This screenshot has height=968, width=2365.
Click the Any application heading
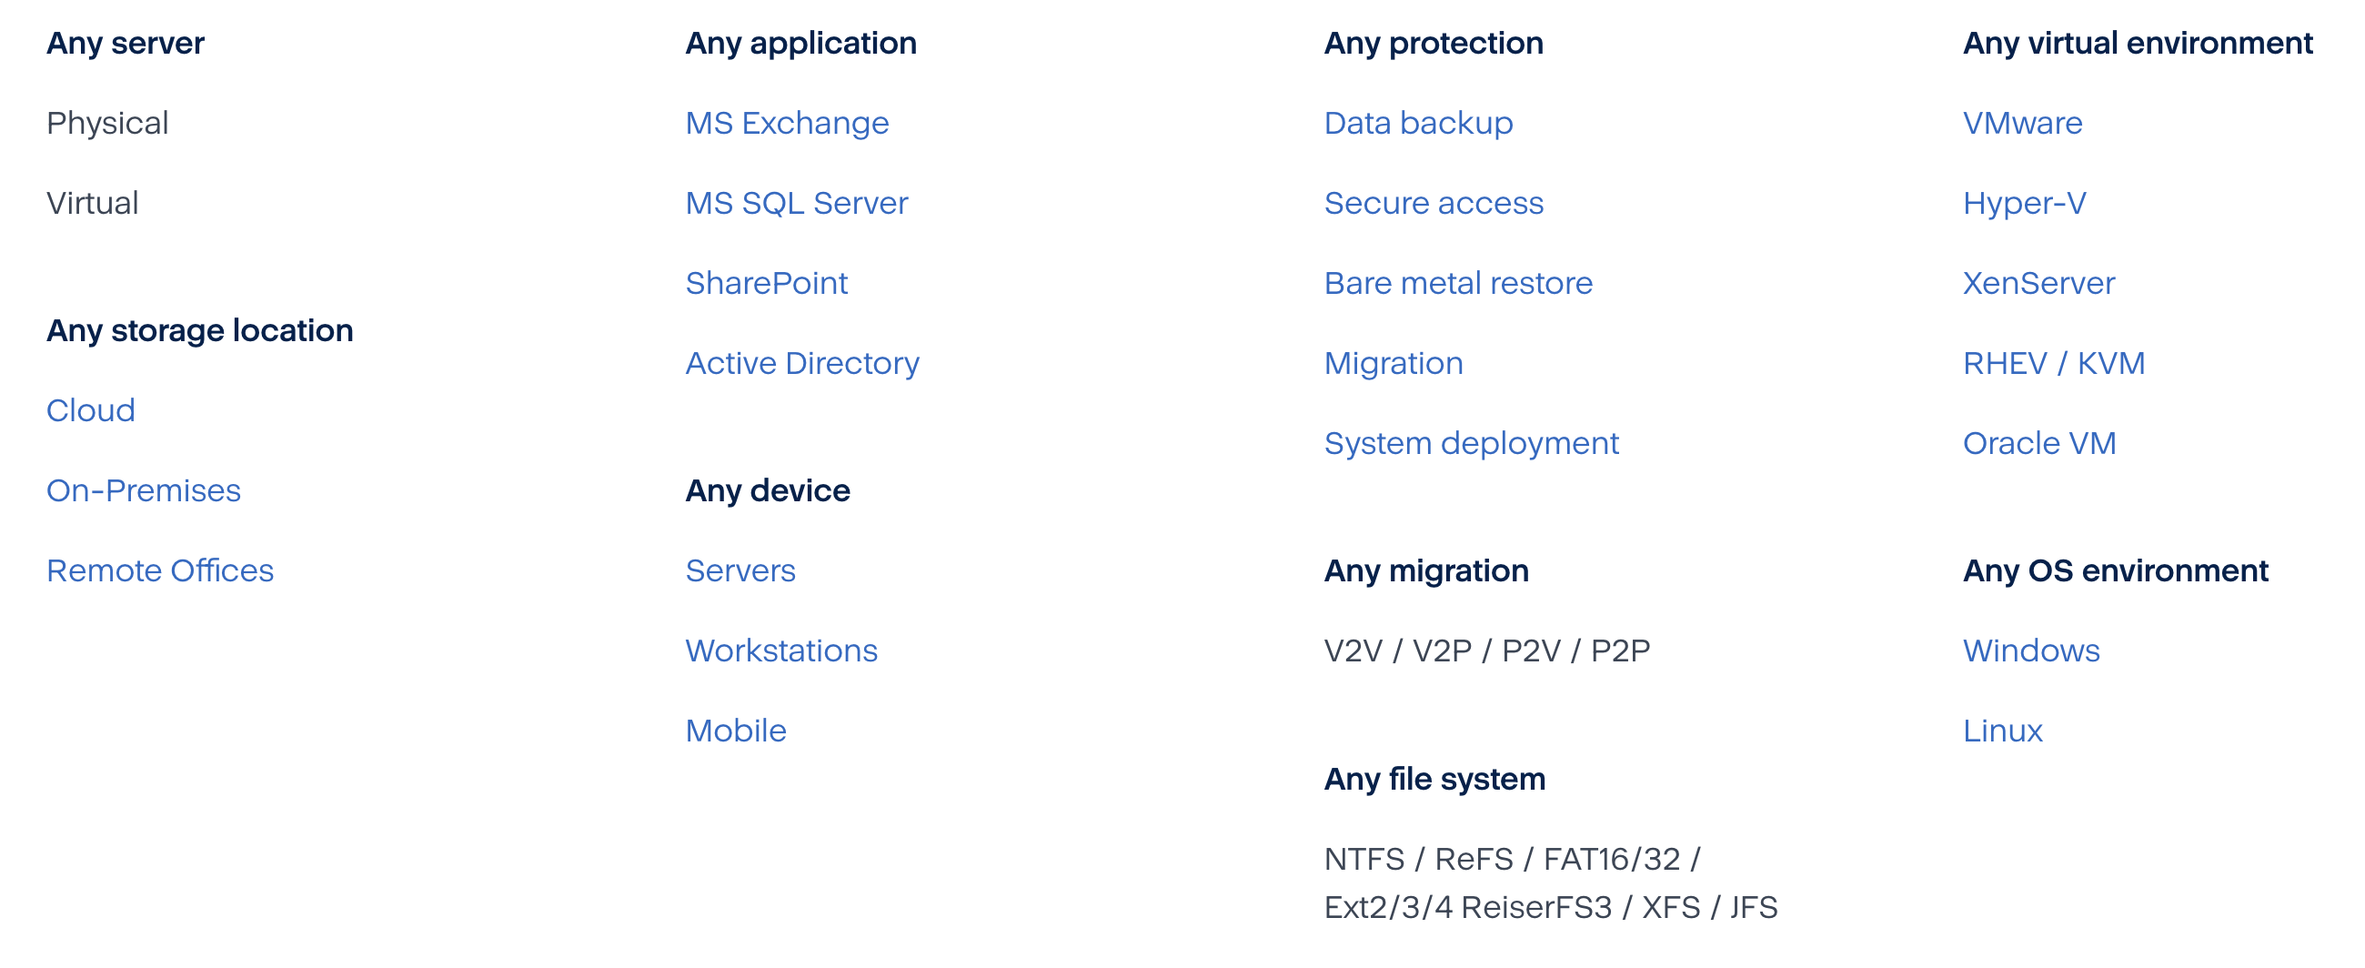(x=801, y=44)
